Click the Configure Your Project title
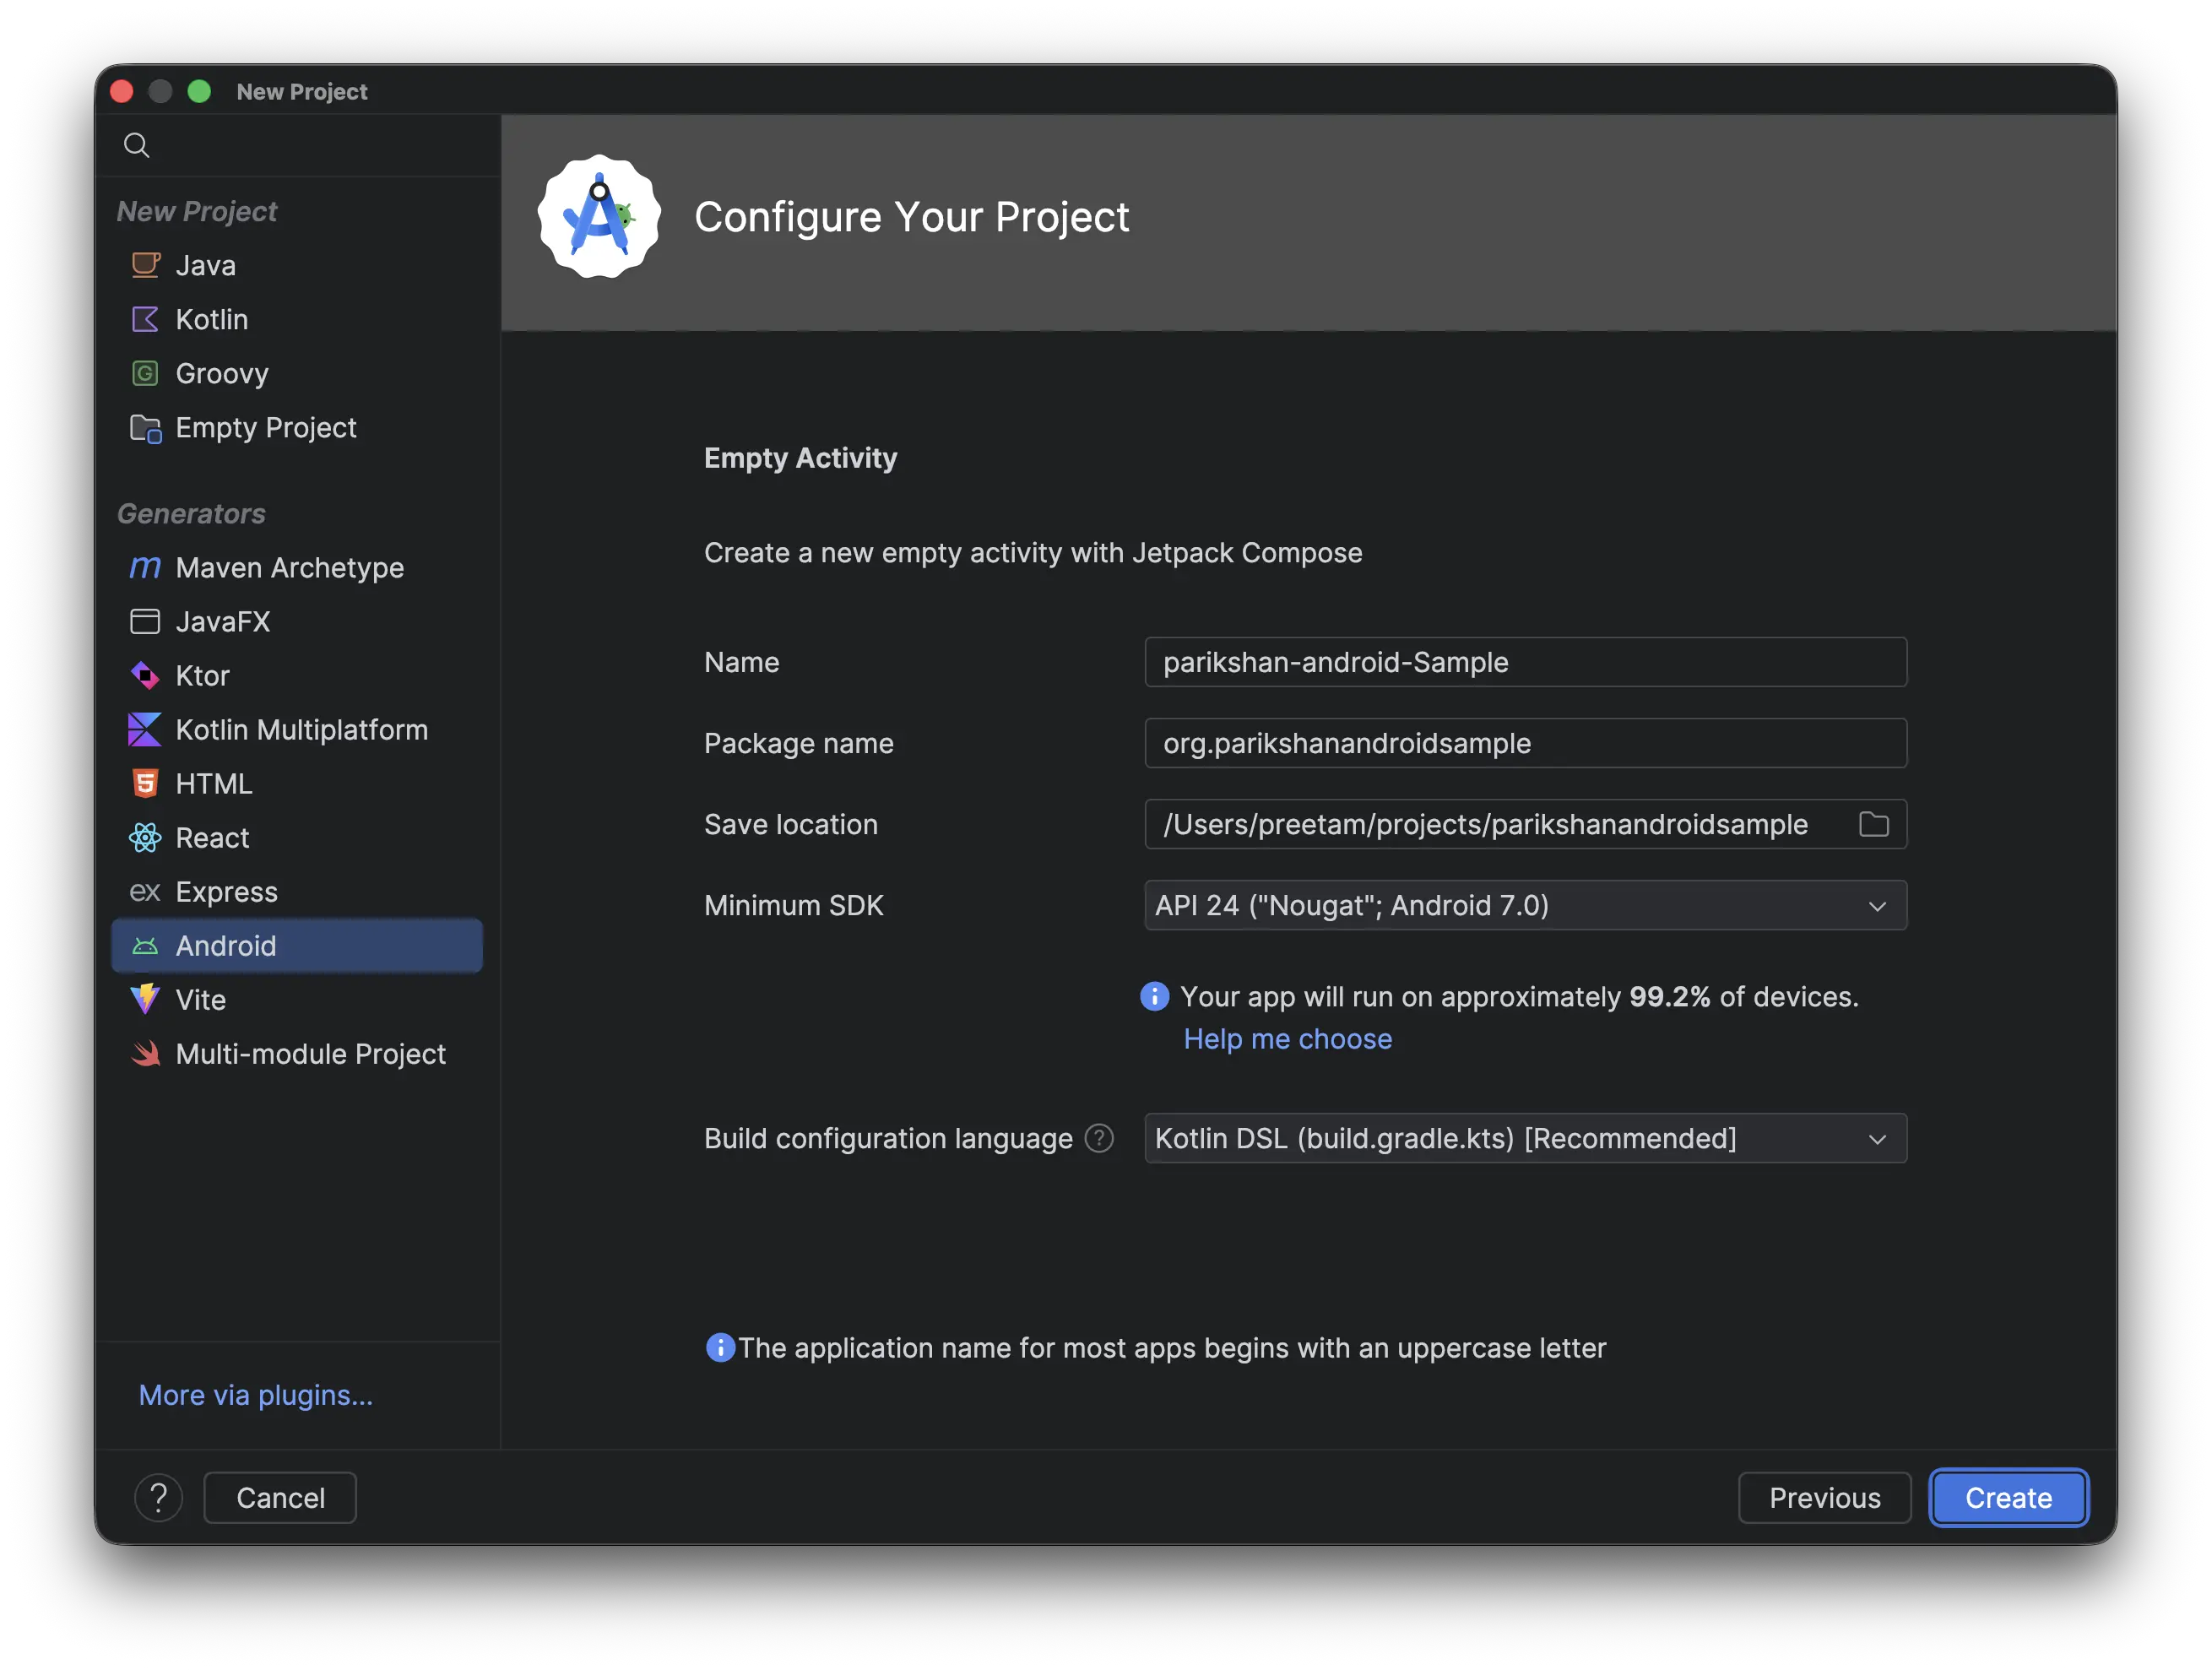This screenshot has width=2212, height=1670. [911, 216]
